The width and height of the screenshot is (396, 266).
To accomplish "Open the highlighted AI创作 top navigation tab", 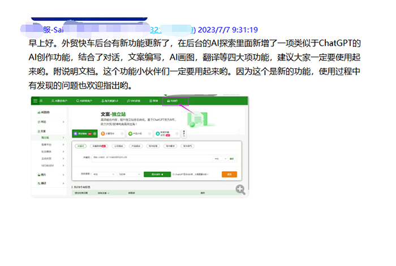I will tap(175, 101).
